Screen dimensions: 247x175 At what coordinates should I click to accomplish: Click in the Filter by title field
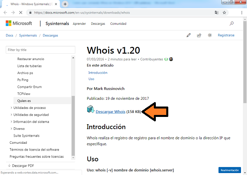(41, 50)
